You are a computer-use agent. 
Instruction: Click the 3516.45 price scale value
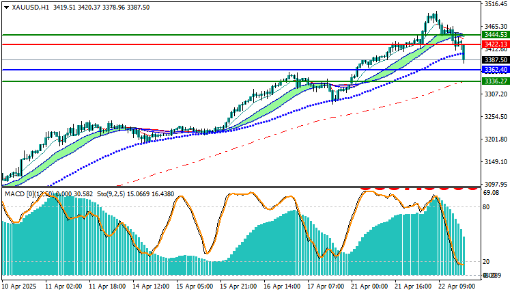tap(496, 4)
